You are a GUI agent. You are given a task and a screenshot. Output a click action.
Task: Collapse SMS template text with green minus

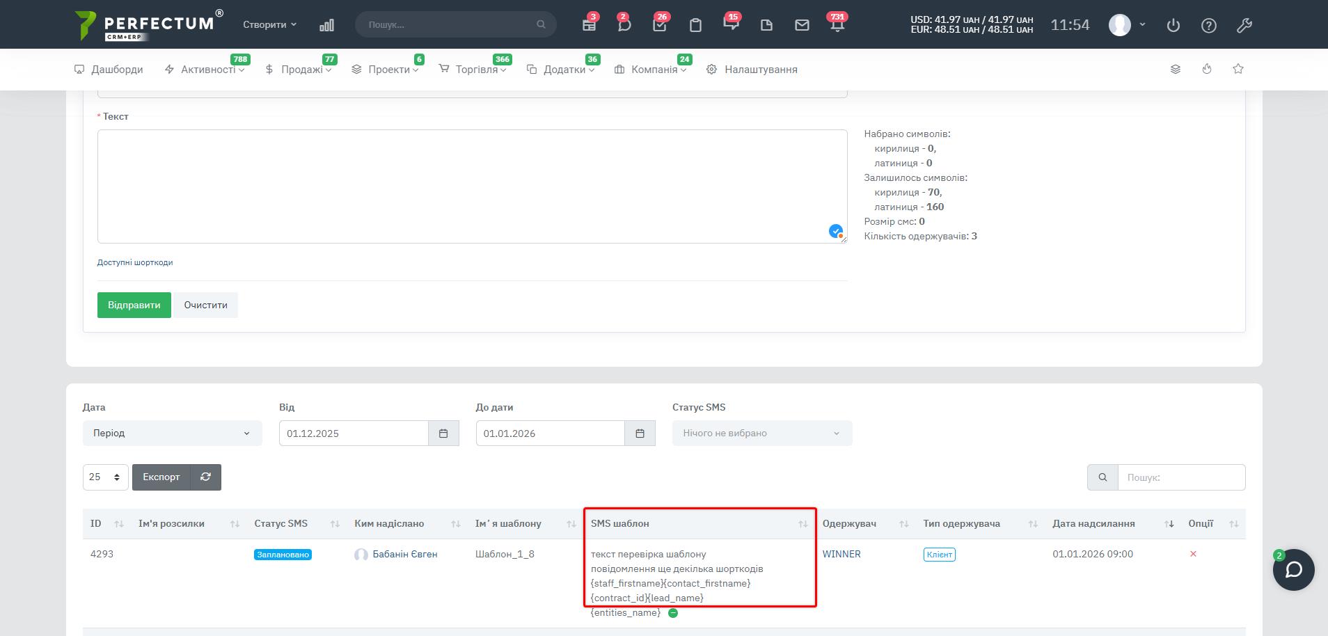(673, 613)
